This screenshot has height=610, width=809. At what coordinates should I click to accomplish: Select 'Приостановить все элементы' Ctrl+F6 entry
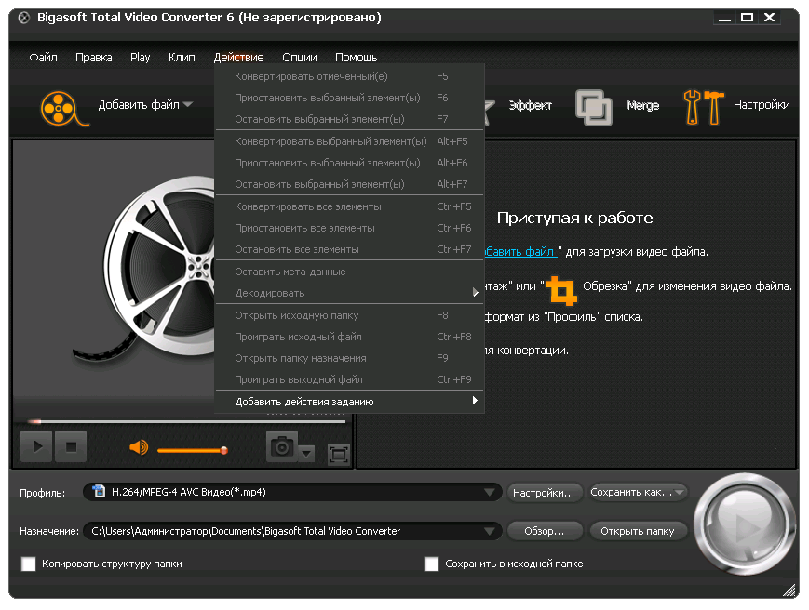(x=349, y=228)
